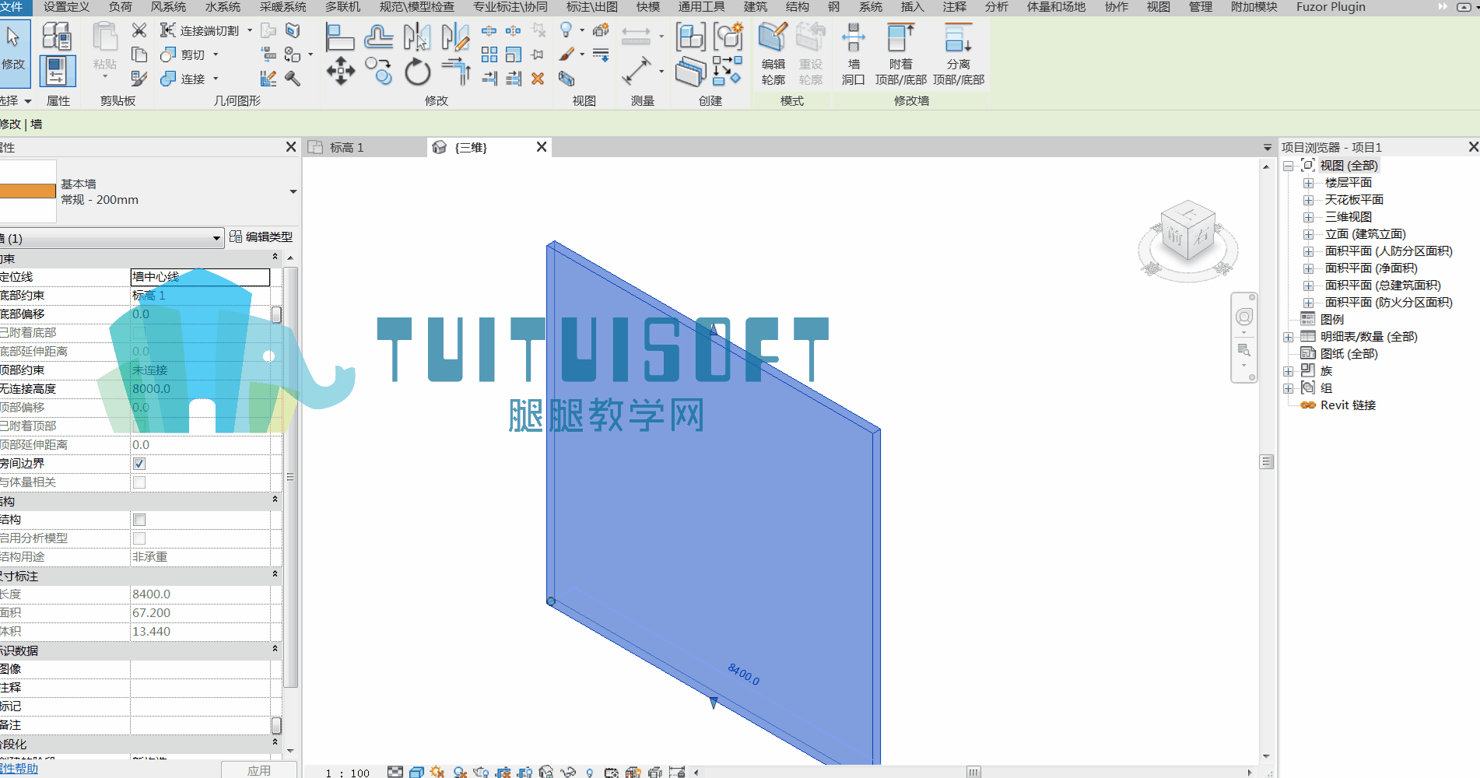
Task: Click the Top Extension Distance value field
Action: point(200,445)
